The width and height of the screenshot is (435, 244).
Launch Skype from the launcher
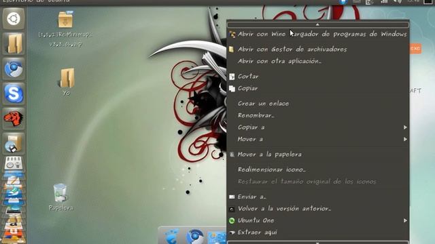(x=14, y=94)
